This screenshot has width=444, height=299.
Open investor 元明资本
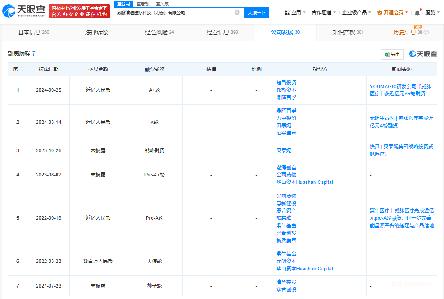pyautogui.click(x=286, y=261)
